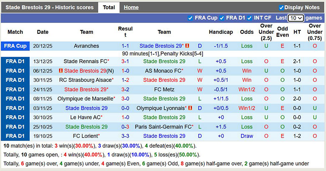Viewport: 326px width, 171px height.
Task: Select the Total tab
Action: (109, 8)
